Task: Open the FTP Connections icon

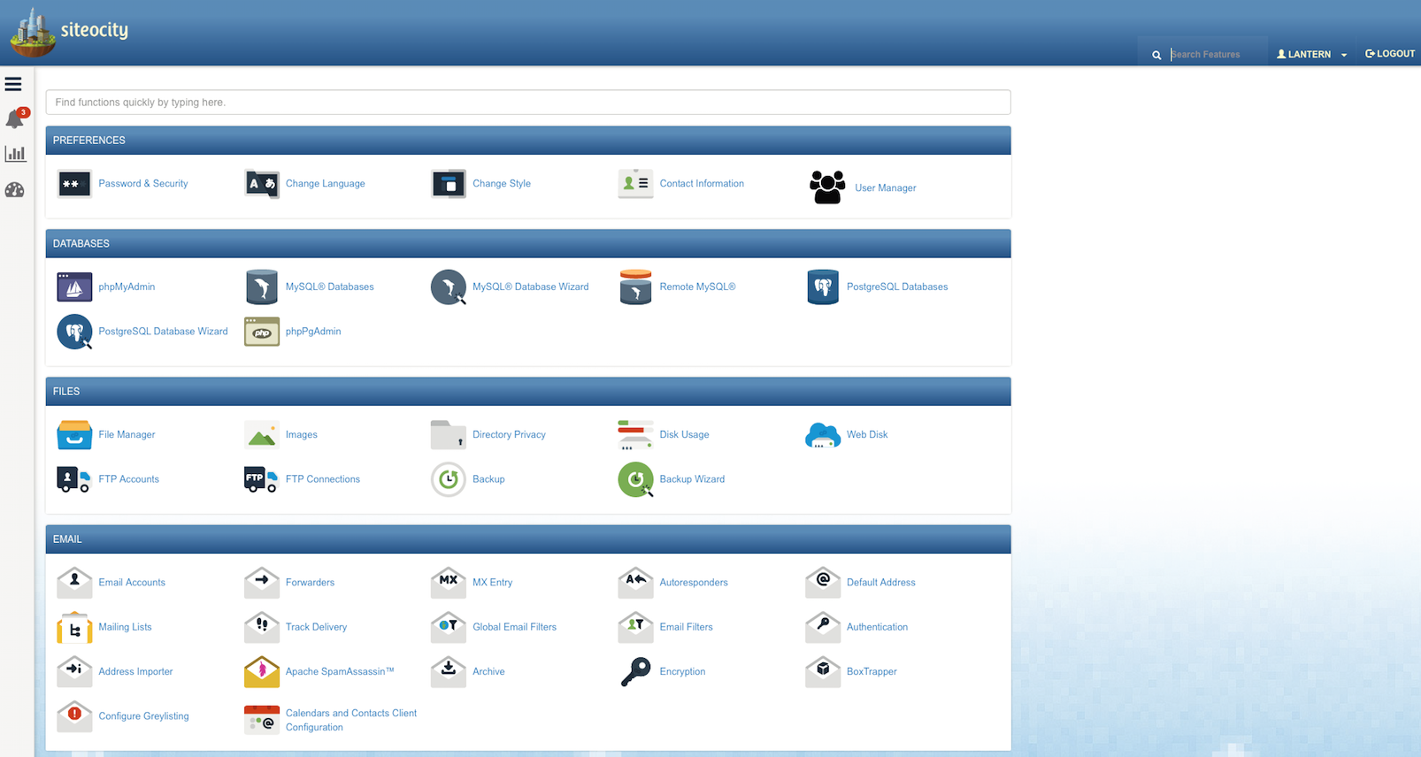Action: pyautogui.click(x=262, y=479)
